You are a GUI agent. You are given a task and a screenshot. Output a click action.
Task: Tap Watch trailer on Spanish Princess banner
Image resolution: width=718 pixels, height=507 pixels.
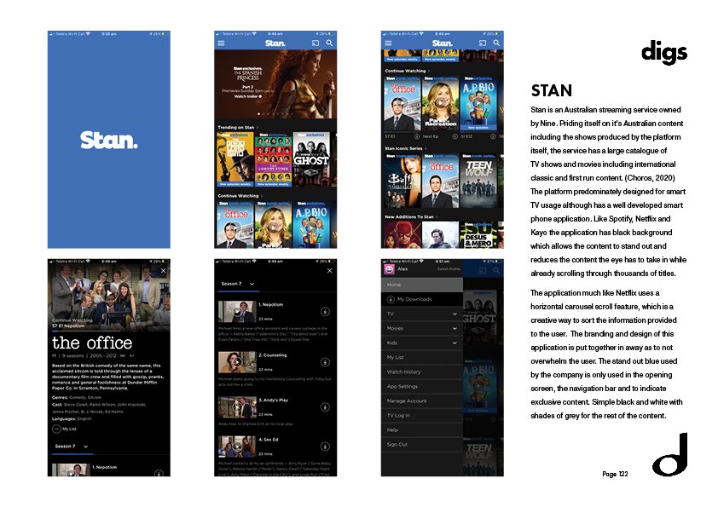(248, 96)
